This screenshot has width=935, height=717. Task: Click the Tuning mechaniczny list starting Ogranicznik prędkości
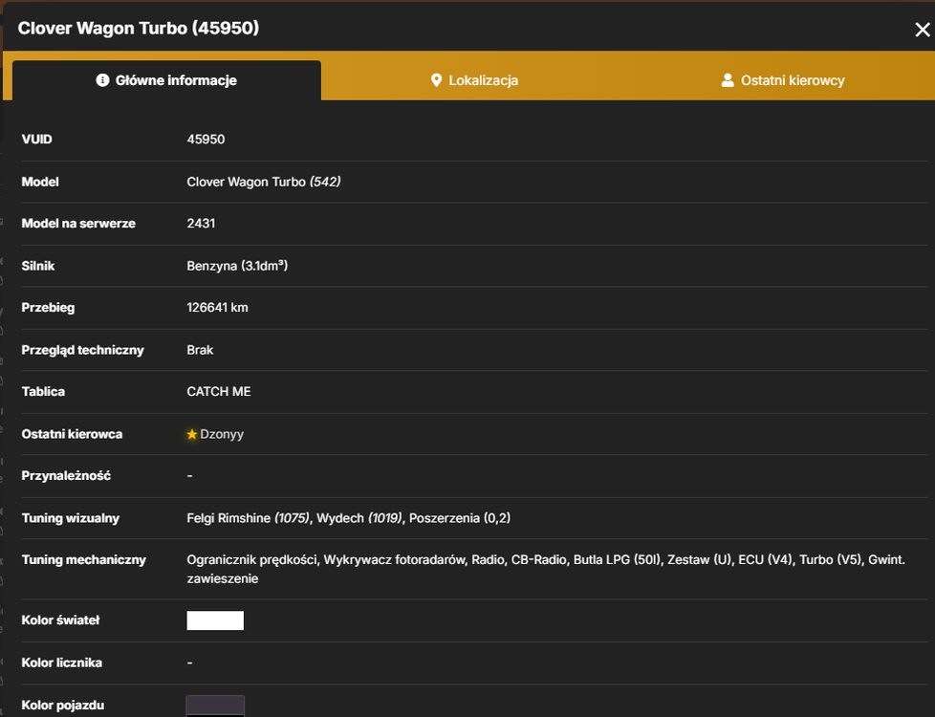[x=546, y=569]
